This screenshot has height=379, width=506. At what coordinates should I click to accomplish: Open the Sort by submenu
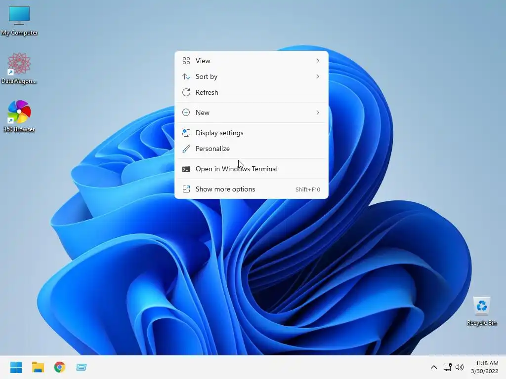(x=252, y=76)
